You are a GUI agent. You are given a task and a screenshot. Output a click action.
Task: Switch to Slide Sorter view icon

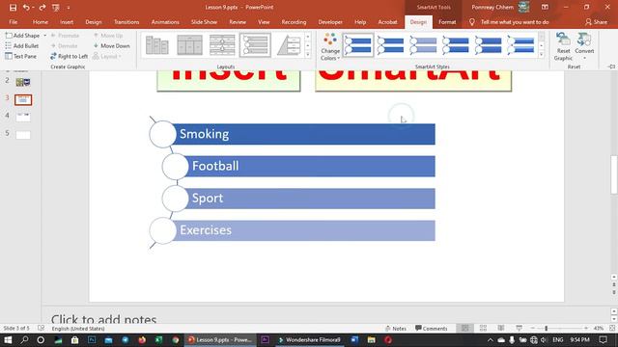[x=483, y=328]
